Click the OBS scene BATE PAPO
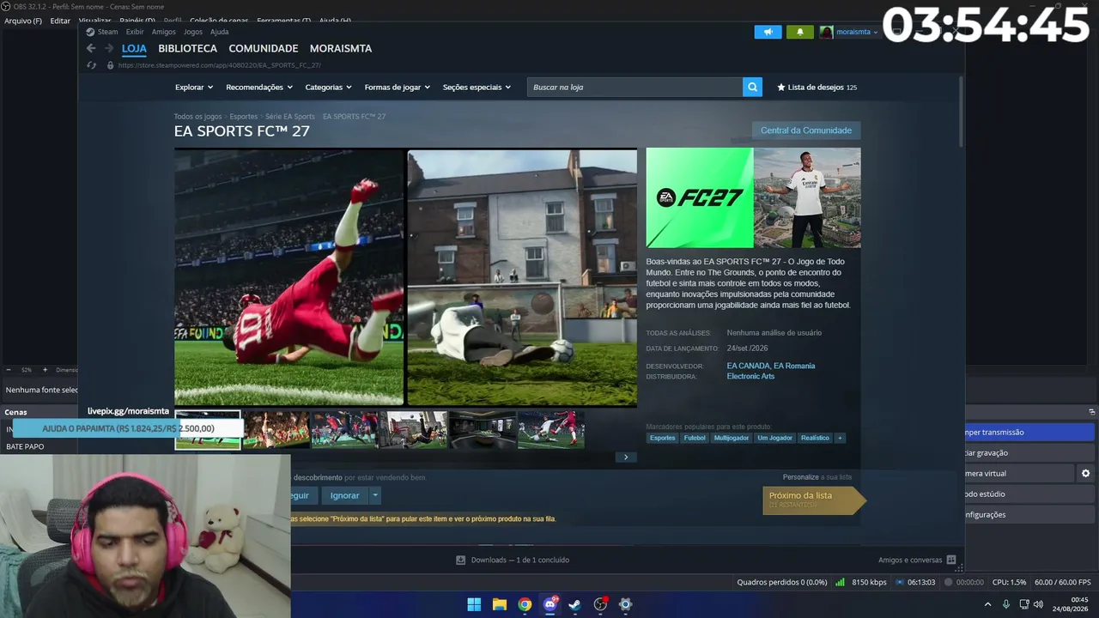This screenshot has height=618, width=1099. 25,446
